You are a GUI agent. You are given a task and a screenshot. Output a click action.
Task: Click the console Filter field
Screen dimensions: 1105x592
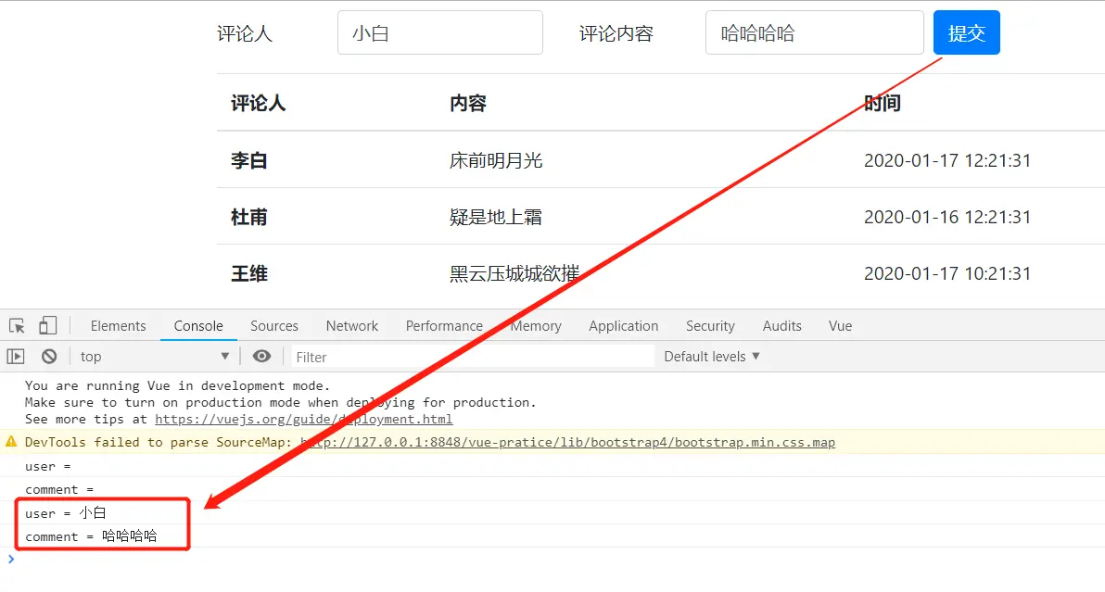pos(472,357)
